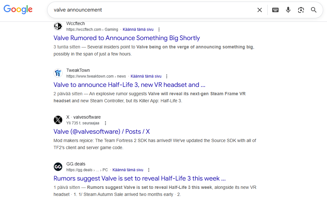Open more options for Wccftech result
This screenshot has height=202, width=327.
pos(159,29)
